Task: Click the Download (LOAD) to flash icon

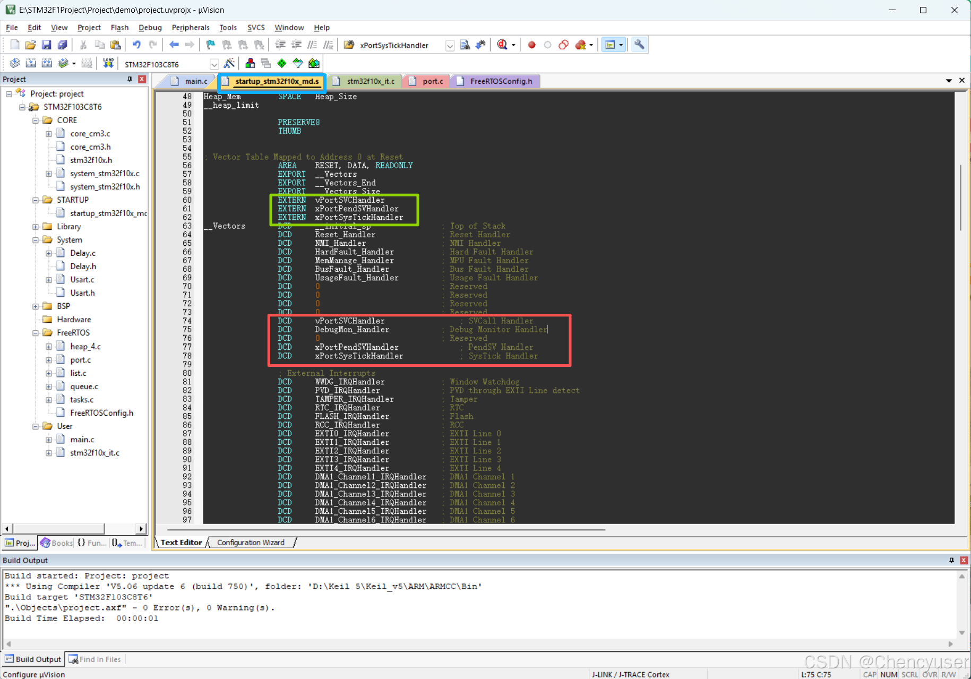Action: tap(108, 64)
